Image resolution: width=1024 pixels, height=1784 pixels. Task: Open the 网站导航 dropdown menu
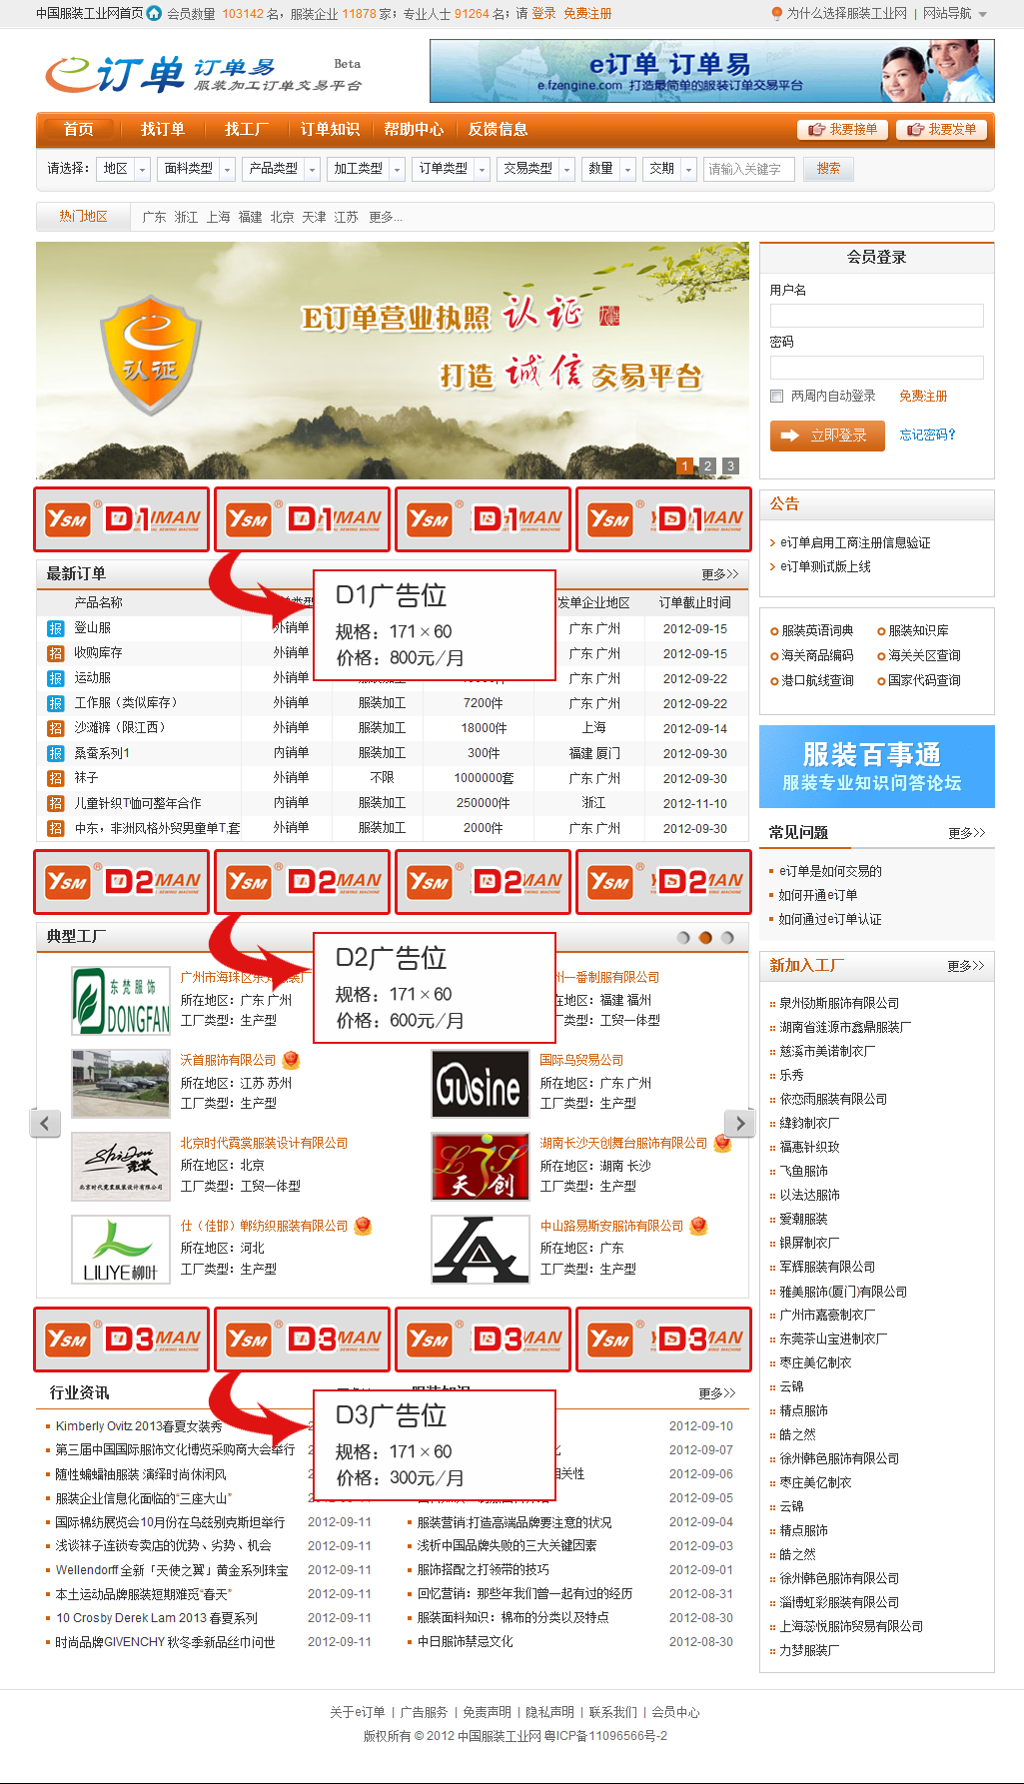(955, 13)
